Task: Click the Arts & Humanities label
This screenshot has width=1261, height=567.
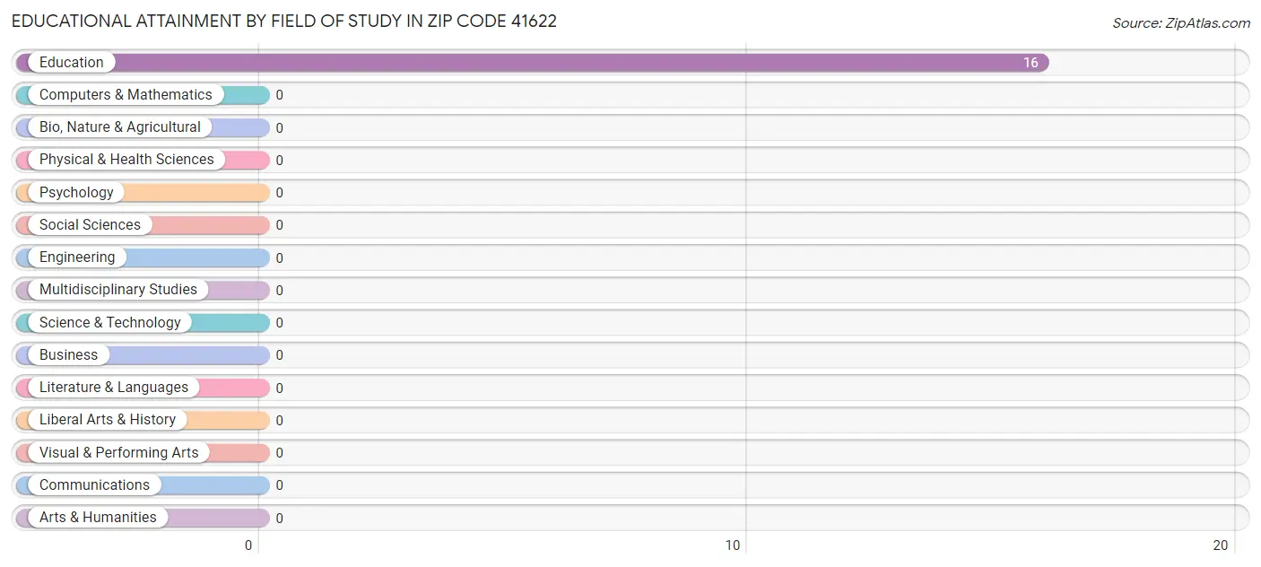Action: (x=98, y=518)
